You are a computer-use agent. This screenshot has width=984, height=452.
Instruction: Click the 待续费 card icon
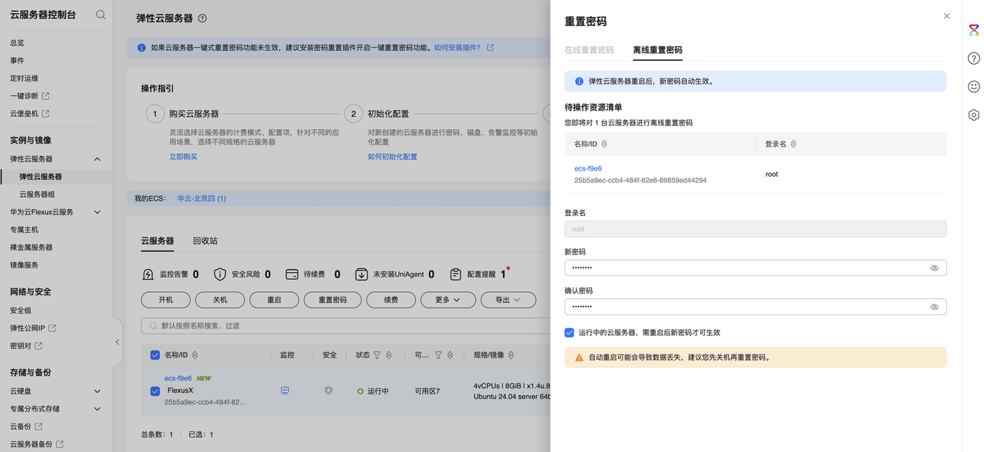(x=292, y=274)
